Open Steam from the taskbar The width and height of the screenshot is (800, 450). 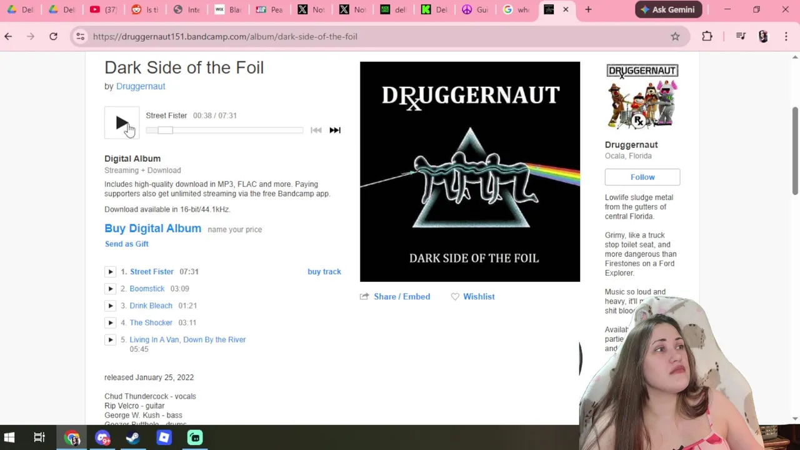[x=132, y=437]
